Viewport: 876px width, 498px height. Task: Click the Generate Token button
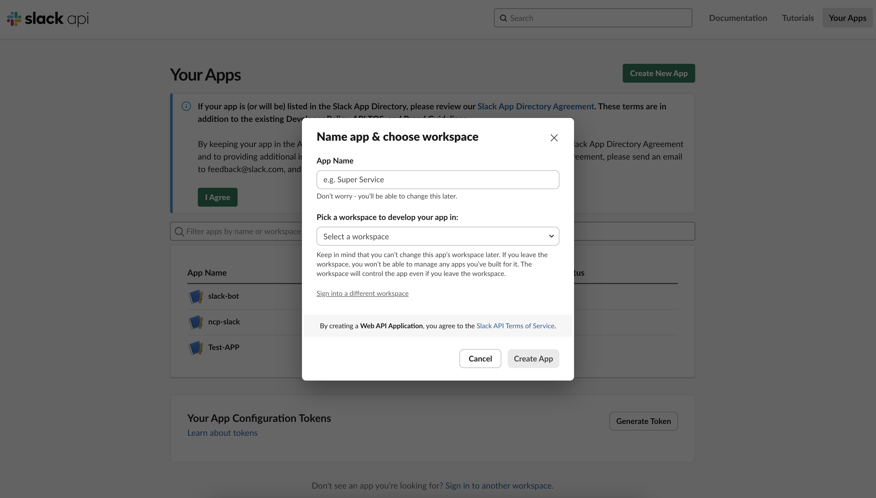[643, 421]
